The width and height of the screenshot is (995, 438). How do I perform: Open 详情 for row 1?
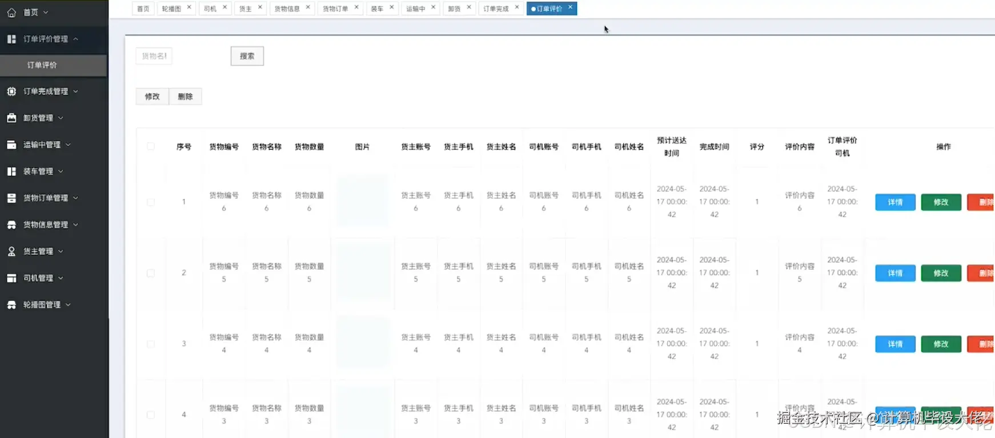pyautogui.click(x=895, y=202)
